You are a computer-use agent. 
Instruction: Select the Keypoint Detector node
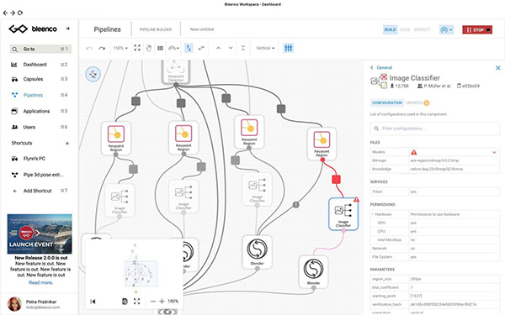pyautogui.click(x=176, y=71)
